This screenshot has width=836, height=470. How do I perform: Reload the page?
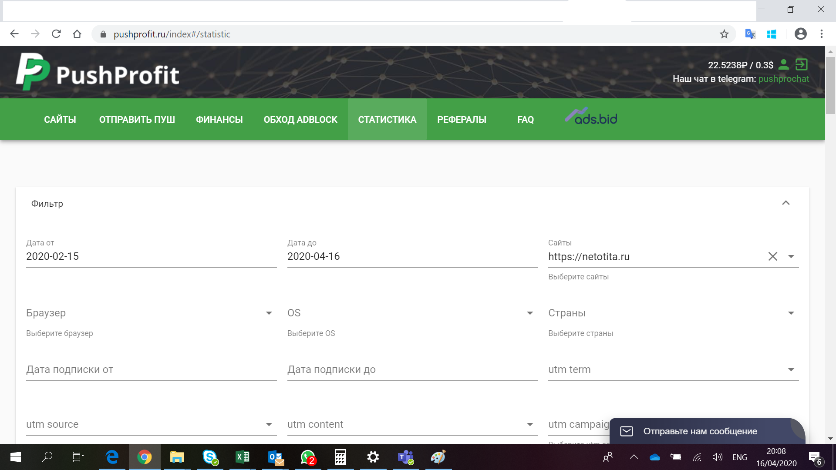56,34
